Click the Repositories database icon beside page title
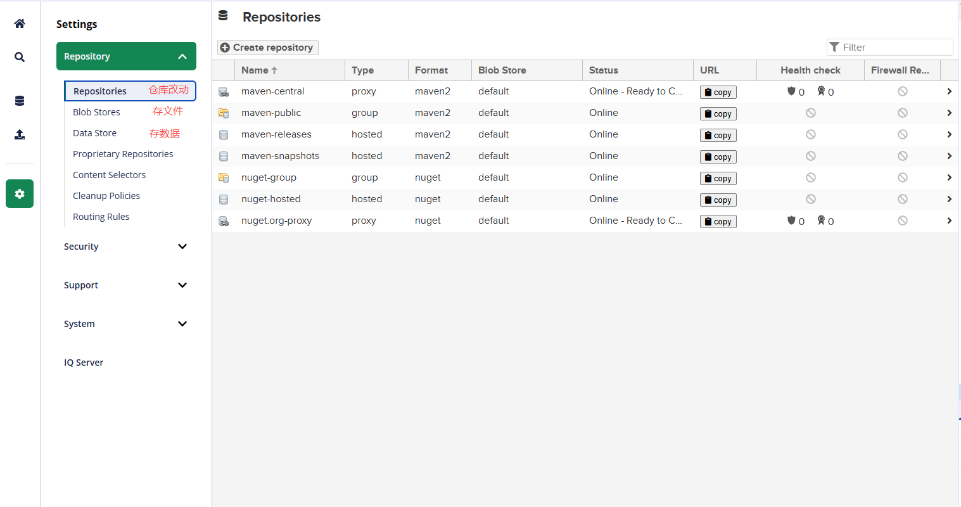Image resolution: width=961 pixels, height=507 pixels. 223,15
